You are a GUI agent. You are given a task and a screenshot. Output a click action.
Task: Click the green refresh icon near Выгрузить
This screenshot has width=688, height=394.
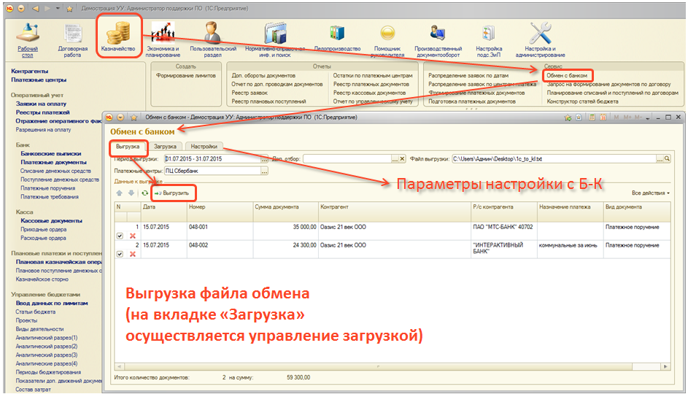click(145, 193)
